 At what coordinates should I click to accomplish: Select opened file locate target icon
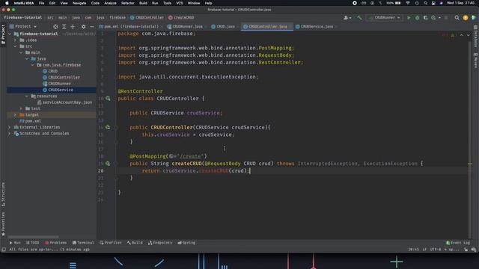click(x=55, y=27)
